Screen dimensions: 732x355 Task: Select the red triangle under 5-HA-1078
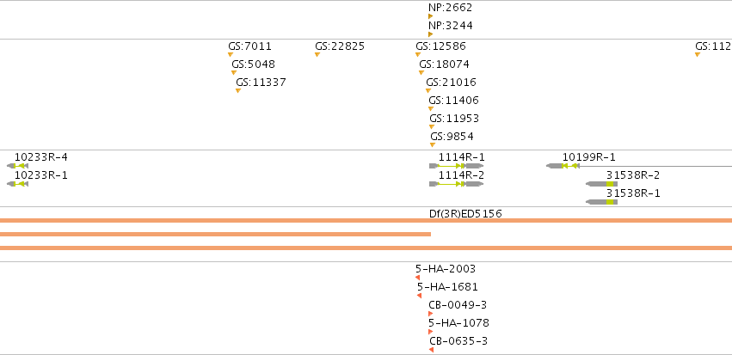[x=430, y=332]
